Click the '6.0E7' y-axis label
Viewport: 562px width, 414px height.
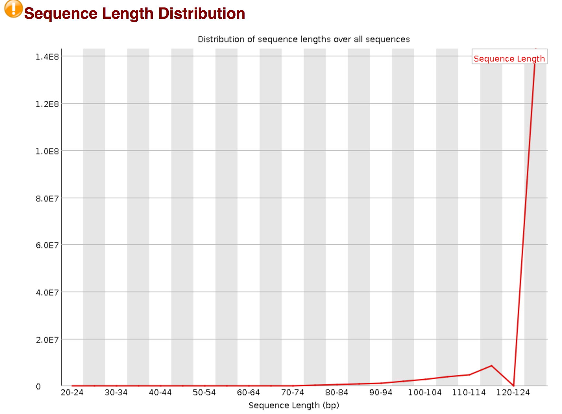47,245
